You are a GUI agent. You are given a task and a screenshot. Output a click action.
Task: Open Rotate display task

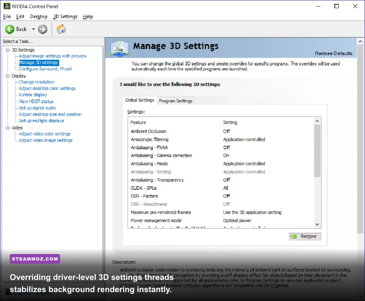(33, 95)
